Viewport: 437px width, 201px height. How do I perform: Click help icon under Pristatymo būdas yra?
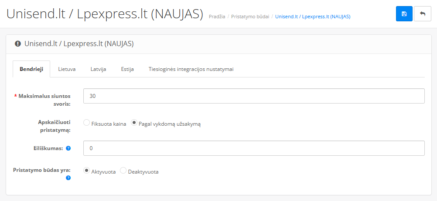click(x=68, y=178)
